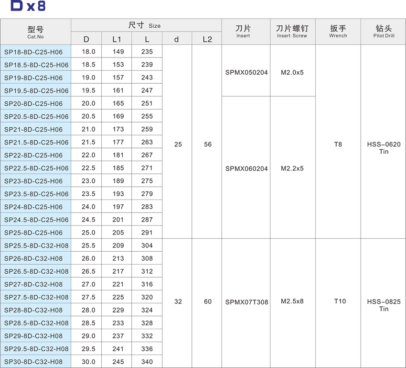The width and height of the screenshot is (406, 368).
Task: Select the M2.2x5 screw specification cell
Action: 292,168
